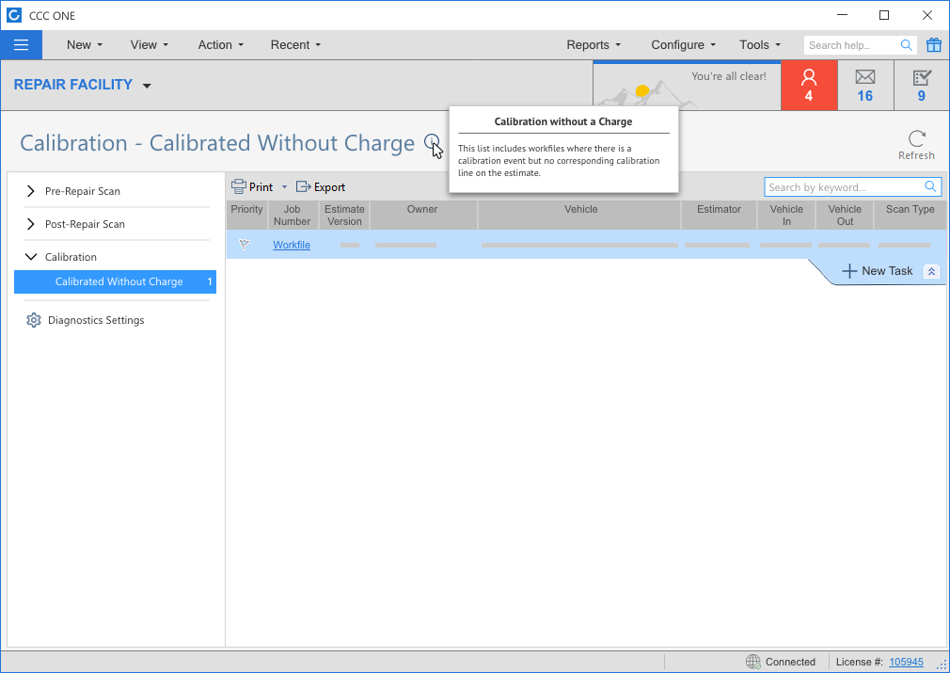The height and width of the screenshot is (673, 950).
Task: Close the CCC ONE window
Action: pyautogui.click(x=927, y=15)
